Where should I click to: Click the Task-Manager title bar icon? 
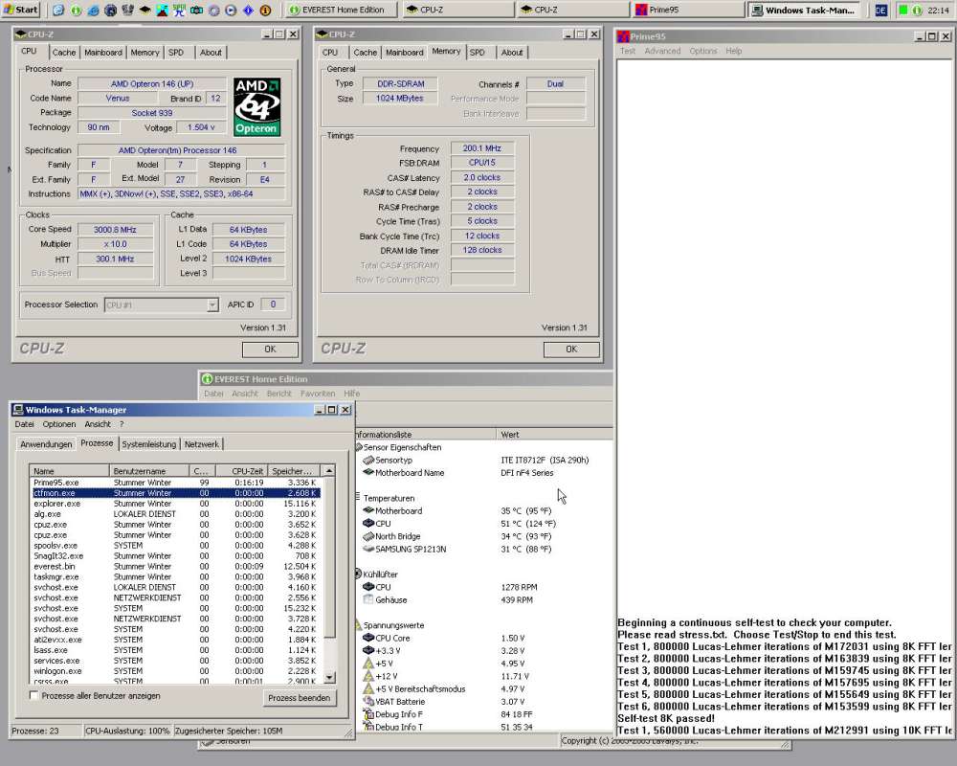click(17, 409)
